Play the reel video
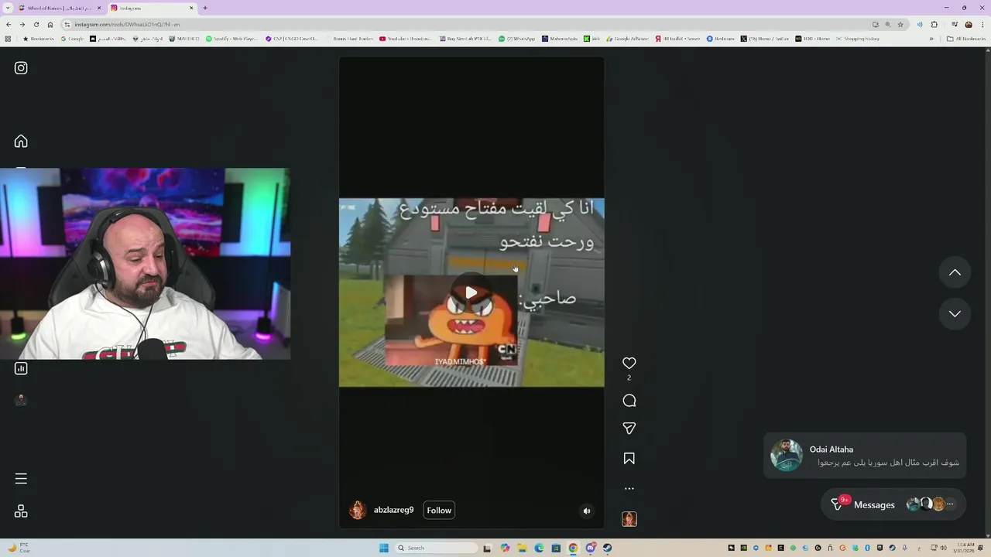The width and height of the screenshot is (991, 557). [x=471, y=292]
